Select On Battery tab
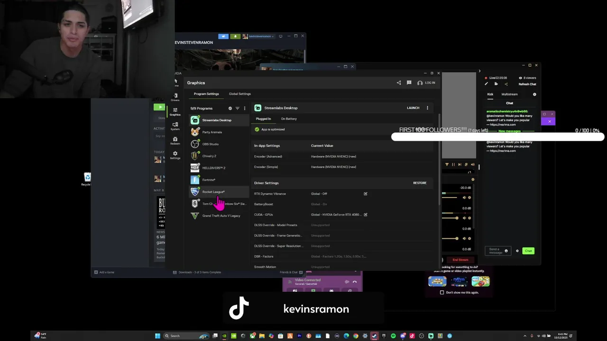Viewport: 607px width, 341px height. pos(289,119)
